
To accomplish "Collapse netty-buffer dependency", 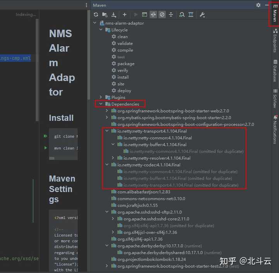I will (x=113, y=144).
